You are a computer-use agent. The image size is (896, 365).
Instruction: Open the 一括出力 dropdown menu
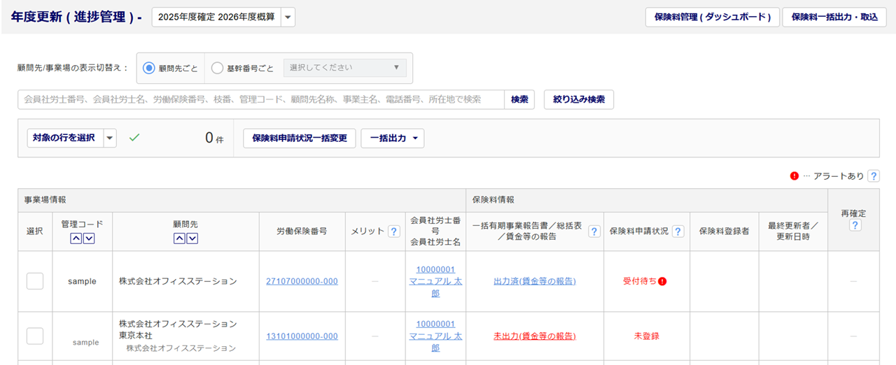point(392,138)
